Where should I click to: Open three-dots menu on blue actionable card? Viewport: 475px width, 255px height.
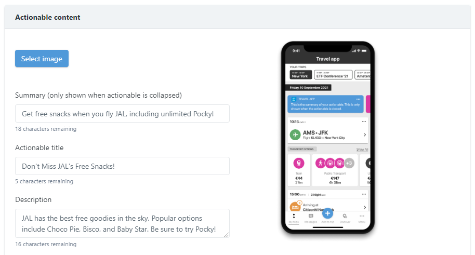(358, 99)
